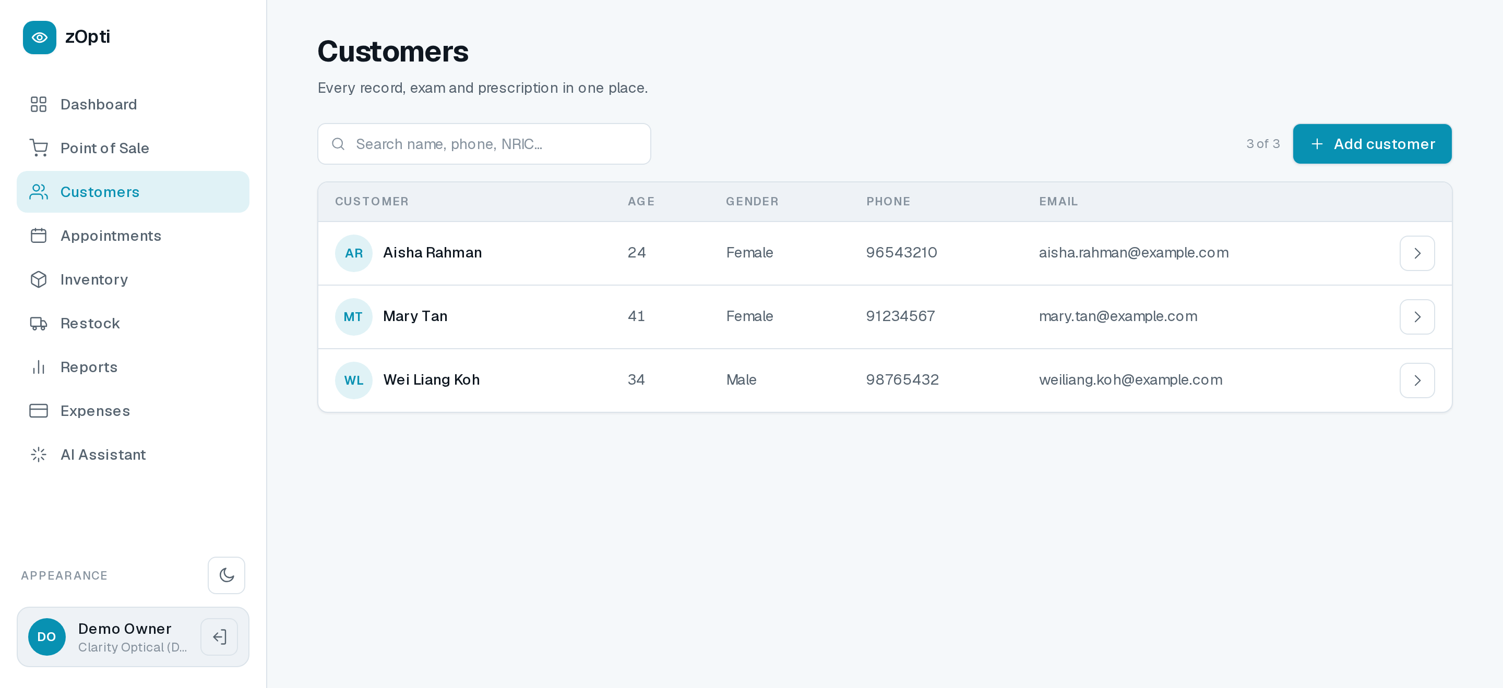
Task: Click Mary Tan's age value 41
Action: tap(636, 316)
